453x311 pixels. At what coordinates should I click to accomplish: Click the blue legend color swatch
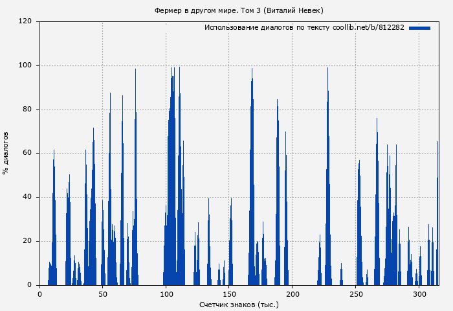coord(419,28)
